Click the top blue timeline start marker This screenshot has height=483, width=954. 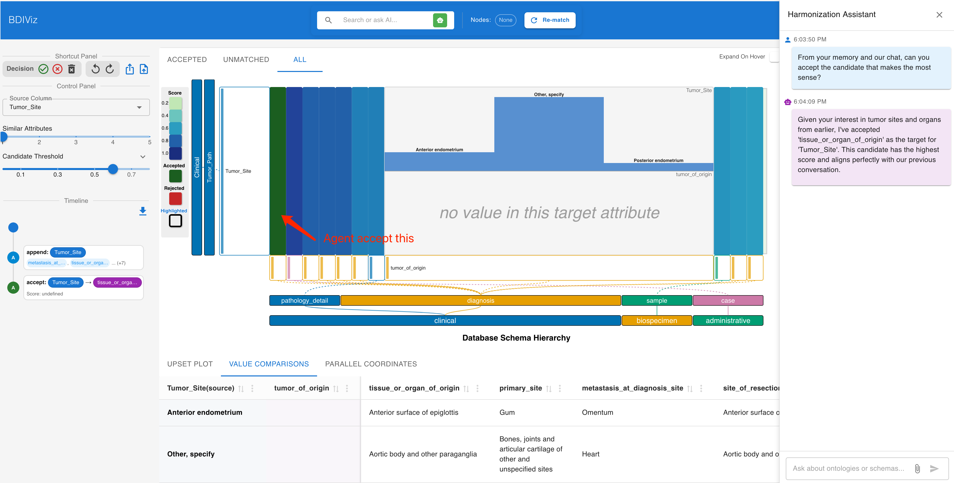pos(13,227)
